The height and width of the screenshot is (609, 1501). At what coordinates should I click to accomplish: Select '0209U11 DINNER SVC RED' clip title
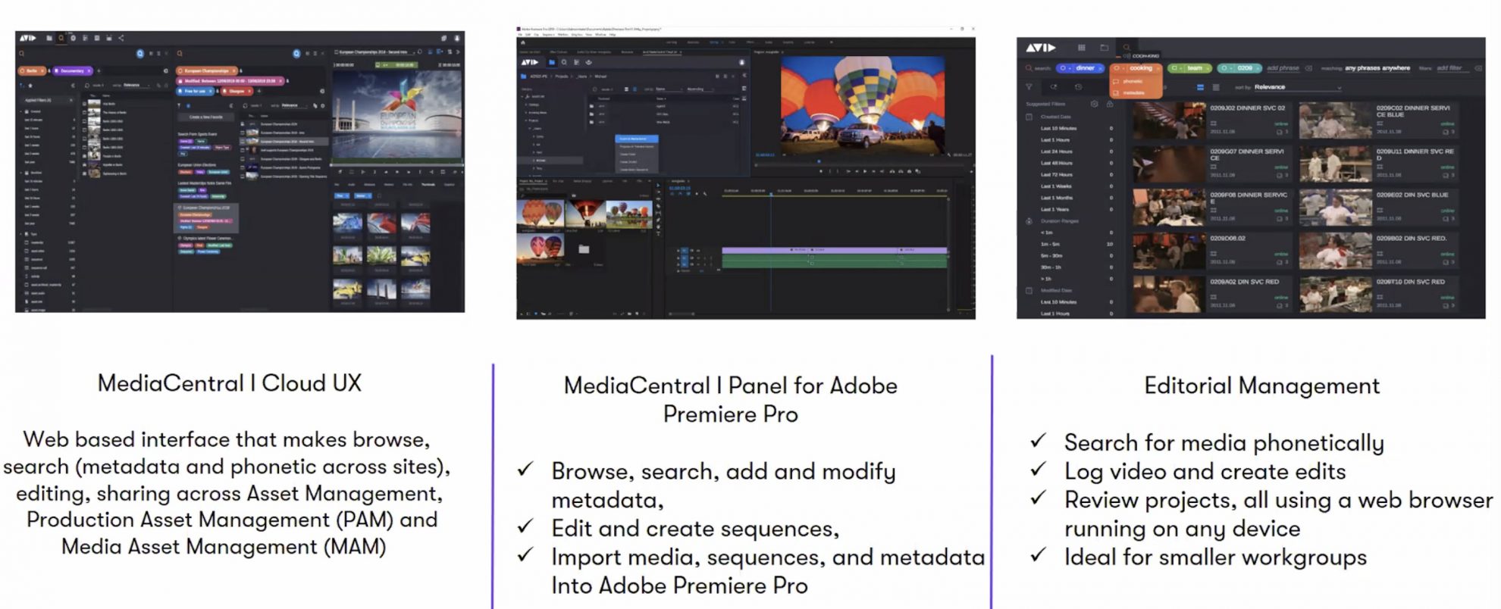(x=1415, y=155)
